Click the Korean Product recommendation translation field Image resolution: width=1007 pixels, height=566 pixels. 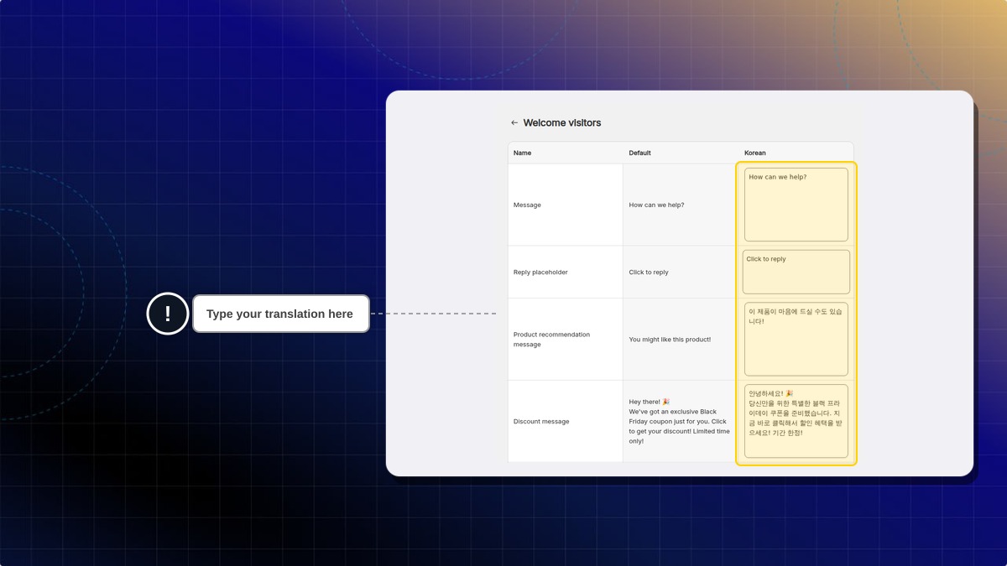tap(796, 340)
